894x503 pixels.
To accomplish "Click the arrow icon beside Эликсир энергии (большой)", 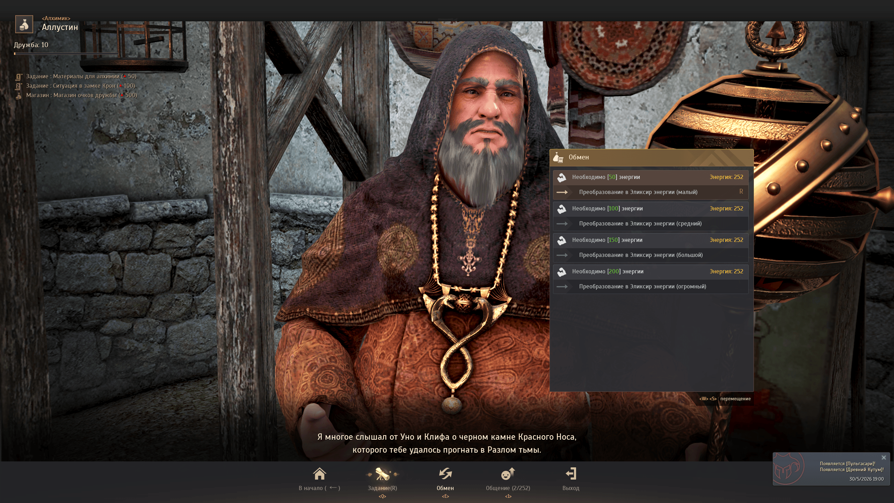I will [x=562, y=255].
